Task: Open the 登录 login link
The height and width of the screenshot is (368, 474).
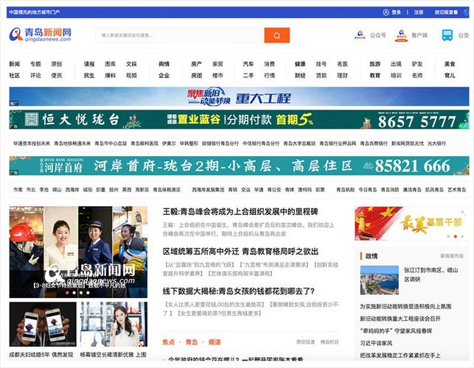Action: (x=397, y=13)
